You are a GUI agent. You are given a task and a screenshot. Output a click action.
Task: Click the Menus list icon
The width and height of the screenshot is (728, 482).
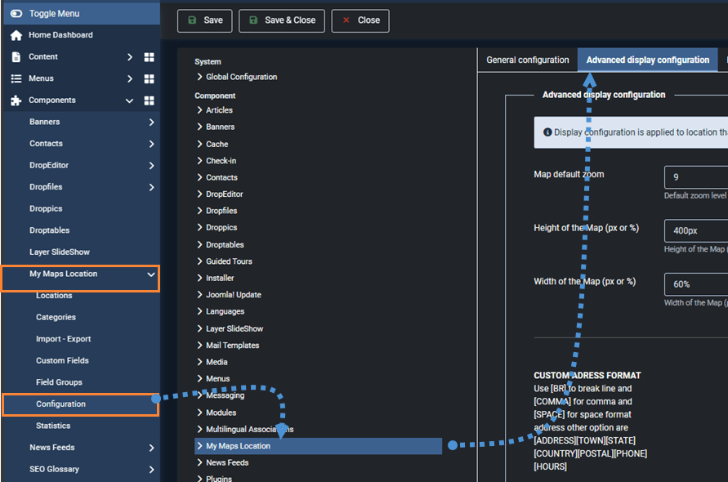pyautogui.click(x=16, y=79)
